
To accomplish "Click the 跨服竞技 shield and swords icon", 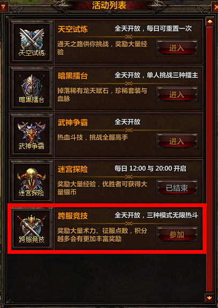I will [32, 229].
